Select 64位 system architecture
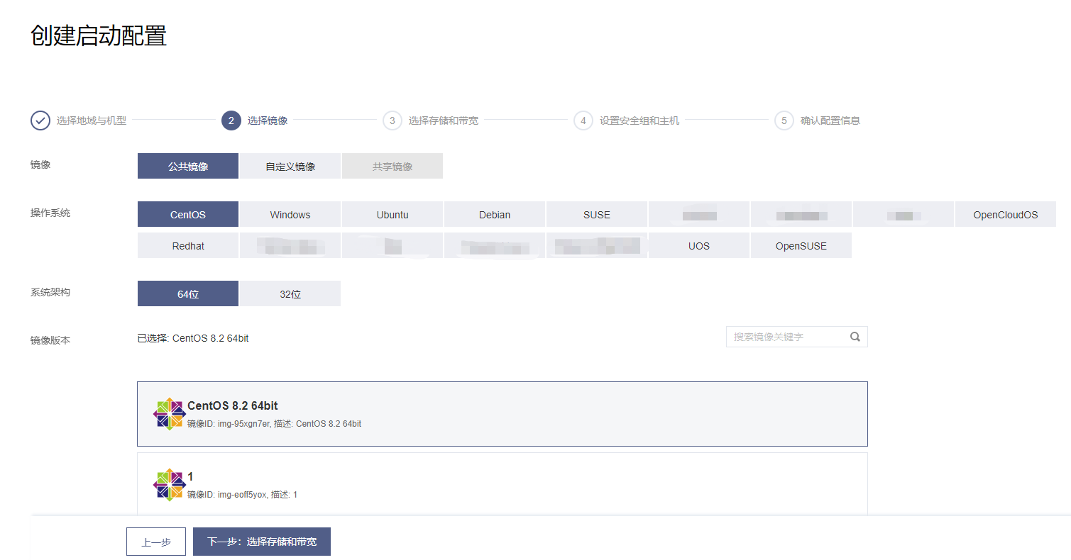The width and height of the screenshot is (1071, 560). pyautogui.click(x=188, y=294)
